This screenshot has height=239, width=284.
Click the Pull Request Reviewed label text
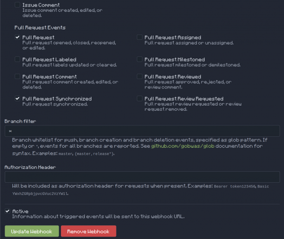[173, 76]
